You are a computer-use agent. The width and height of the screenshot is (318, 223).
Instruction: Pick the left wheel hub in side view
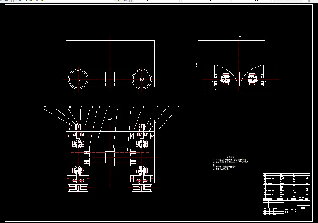pos(78,79)
